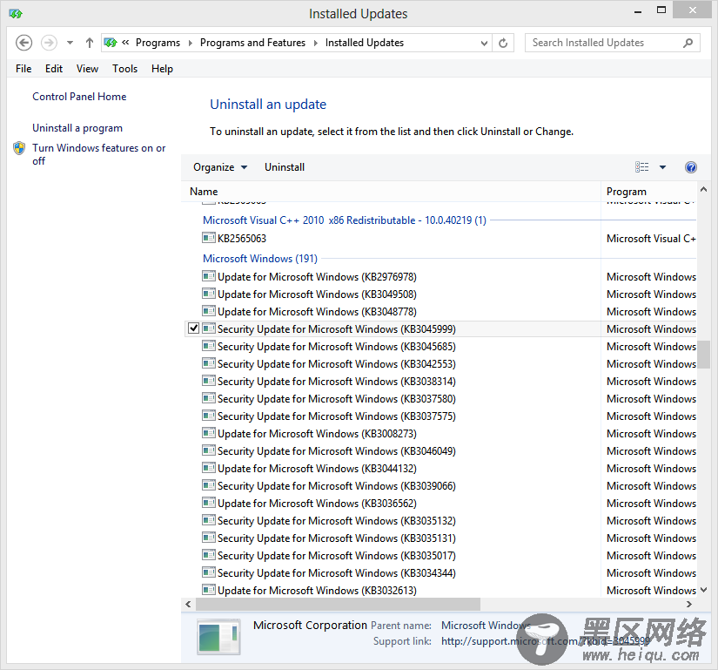Click icon of Update KB3048778

pyautogui.click(x=209, y=311)
